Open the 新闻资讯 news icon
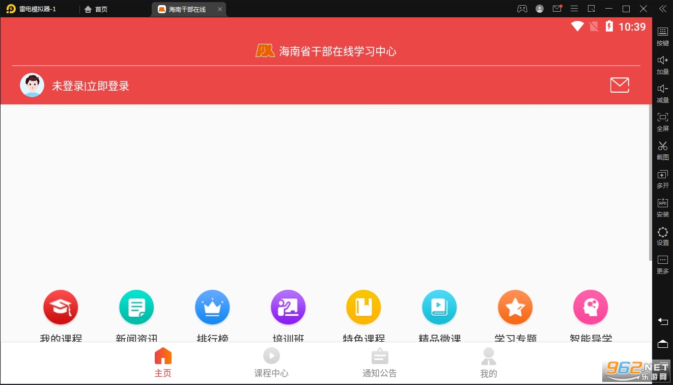 coord(136,308)
